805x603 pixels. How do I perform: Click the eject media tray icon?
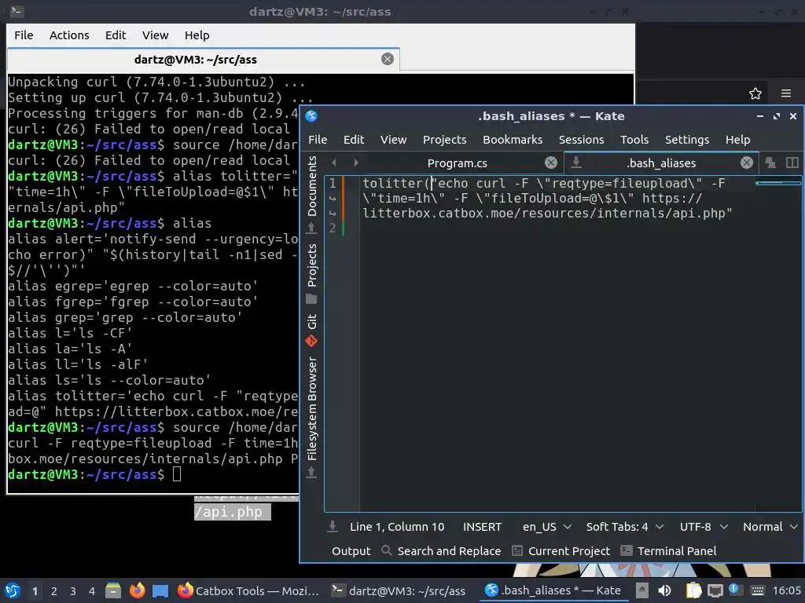tap(641, 590)
